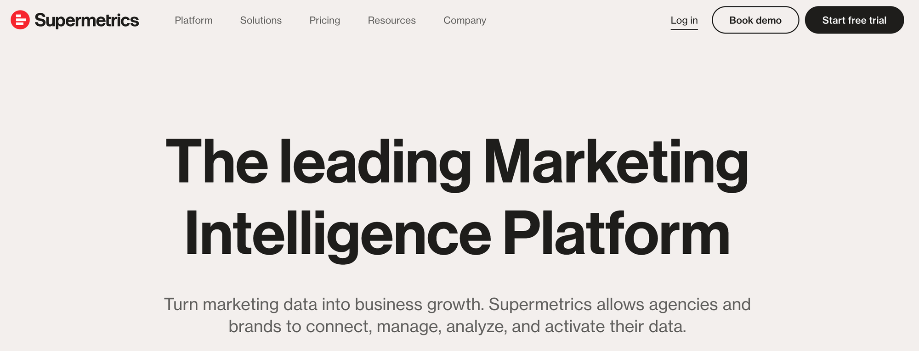Open Platform to view product options
Screen dimensions: 919x351
[x=193, y=20]
